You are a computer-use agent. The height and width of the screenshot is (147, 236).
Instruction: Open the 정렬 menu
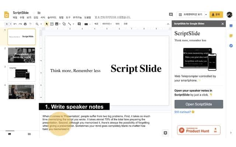61,17
